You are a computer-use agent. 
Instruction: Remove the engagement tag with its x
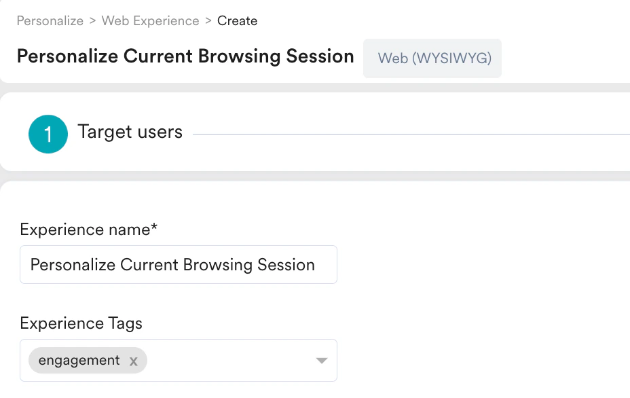pyautogui.click(x=134, y=361)
